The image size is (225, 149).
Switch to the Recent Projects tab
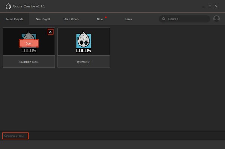coord(14,19)
